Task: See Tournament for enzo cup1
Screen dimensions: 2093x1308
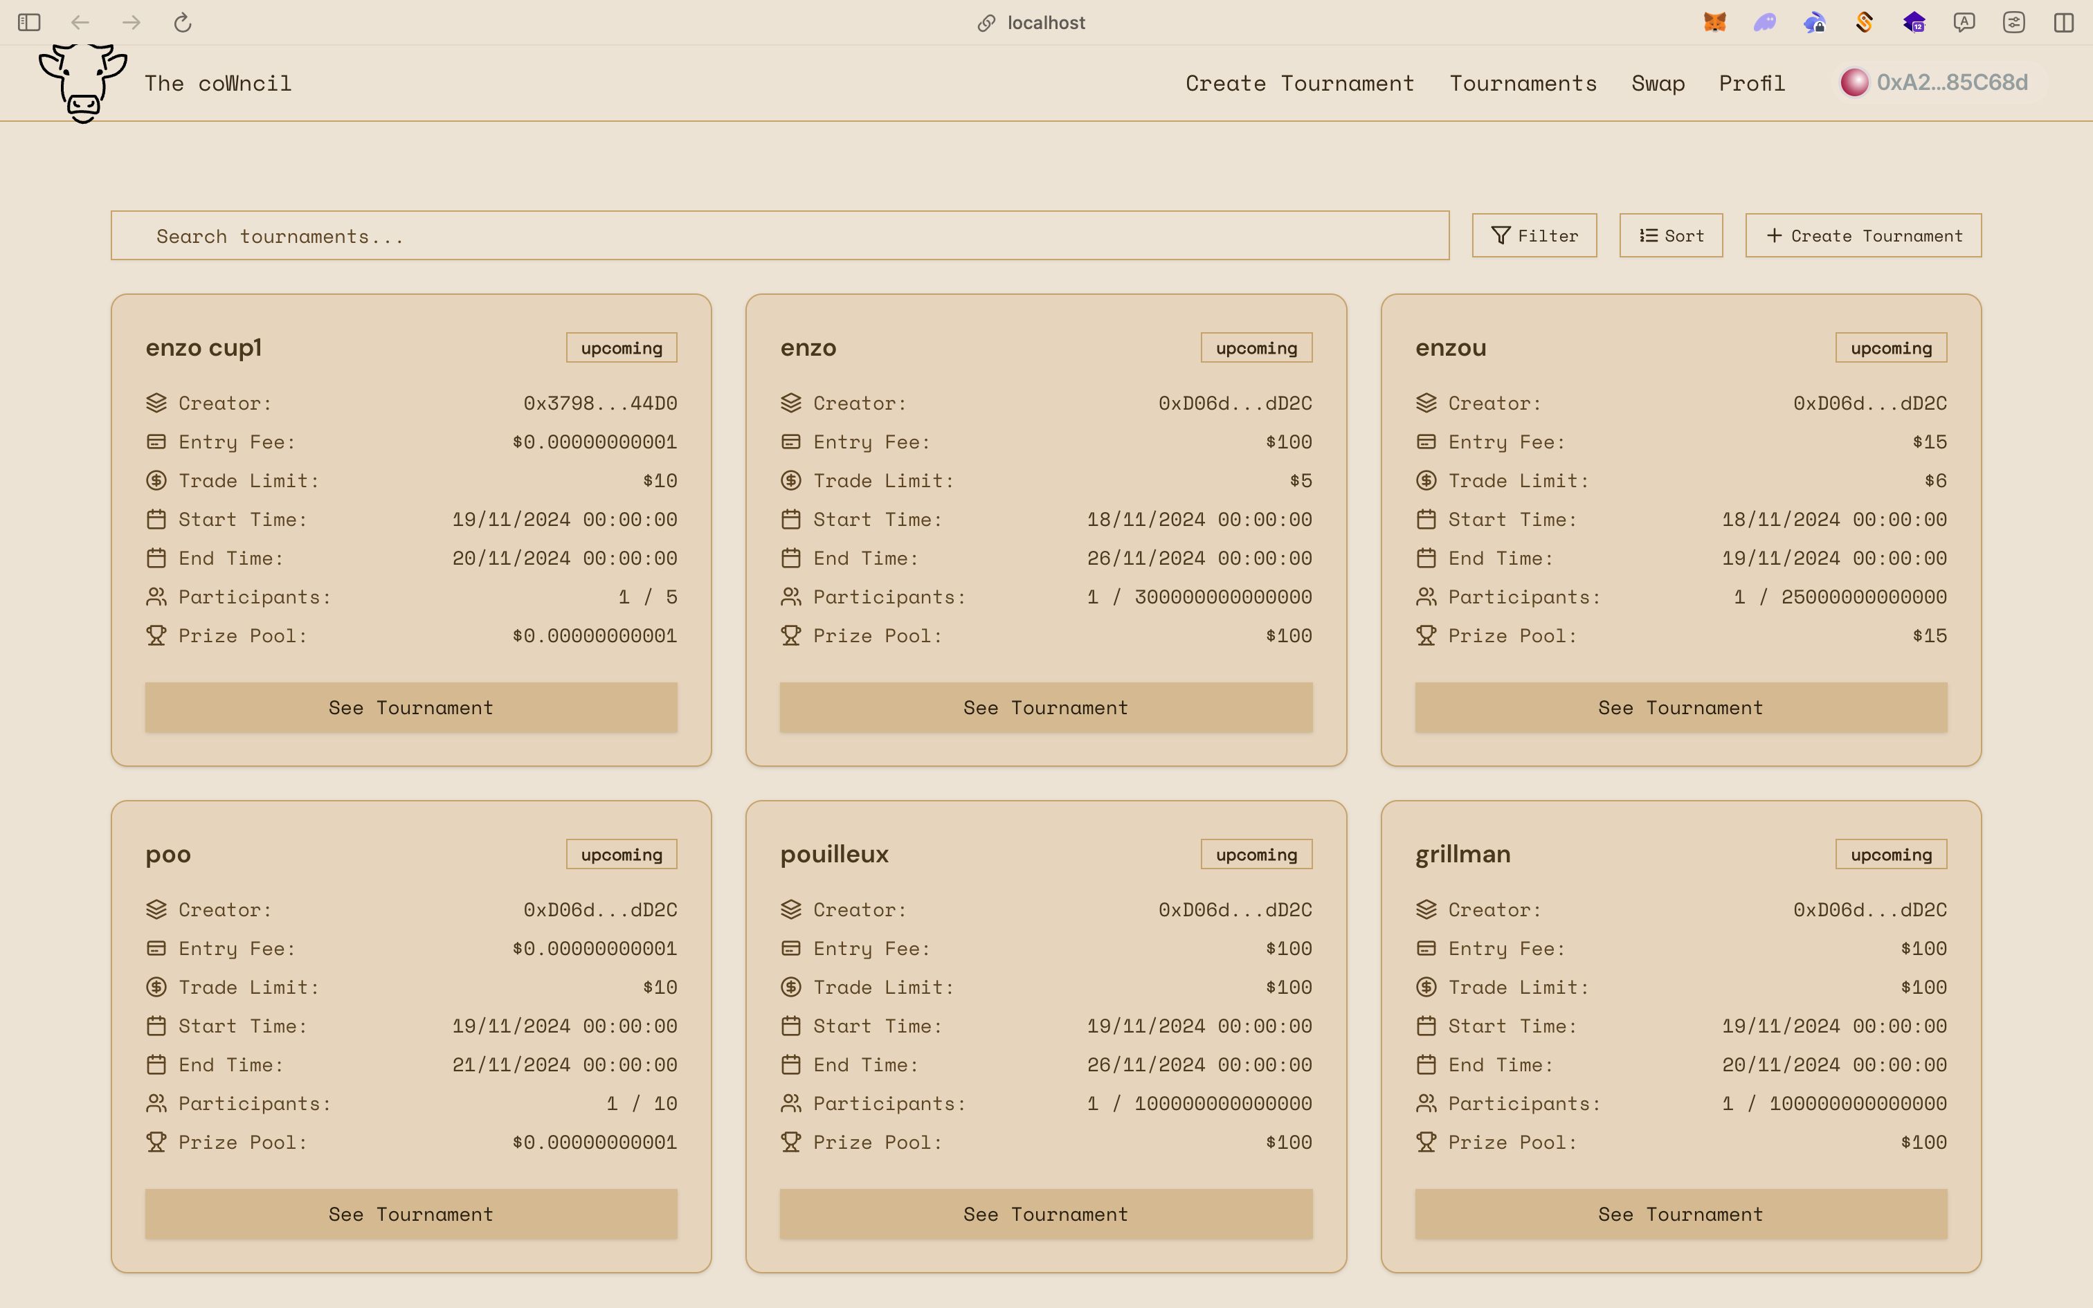Action: pyautogui.click(x=411, y=707)
